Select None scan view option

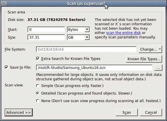(x=38, y=101)
